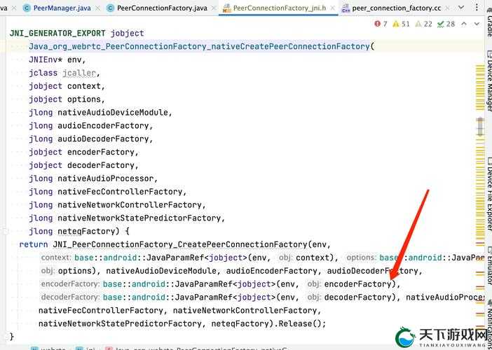Viewport: 492px width, 350px height.
Task: Click 'neteqFactory).Release();' at statement end
Action: click(269, 323)
